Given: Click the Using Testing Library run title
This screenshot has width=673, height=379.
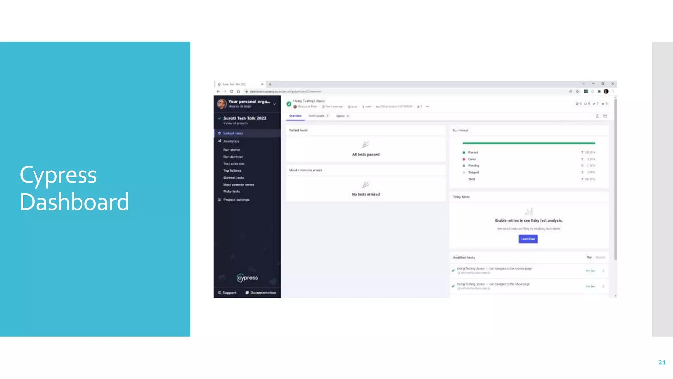Looking at the screenshot, I should [309, 101].
